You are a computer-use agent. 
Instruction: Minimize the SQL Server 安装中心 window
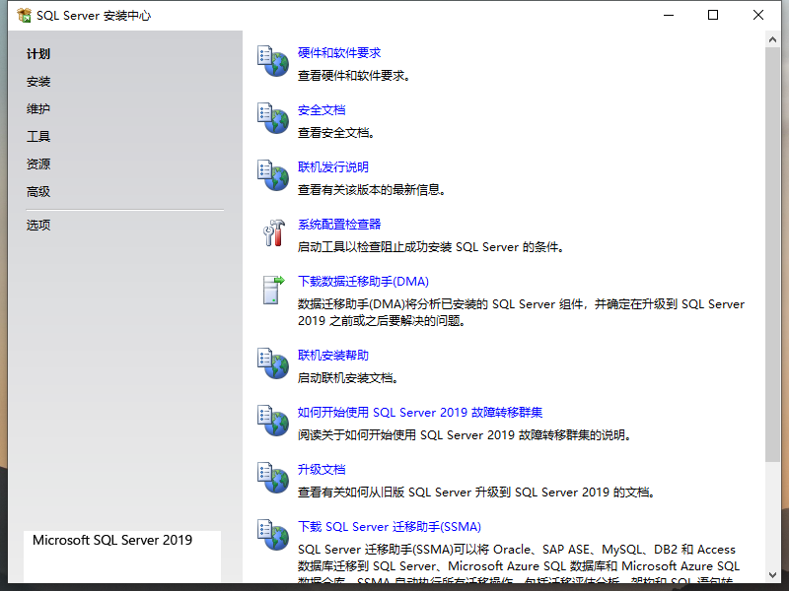tap(669, 15)
